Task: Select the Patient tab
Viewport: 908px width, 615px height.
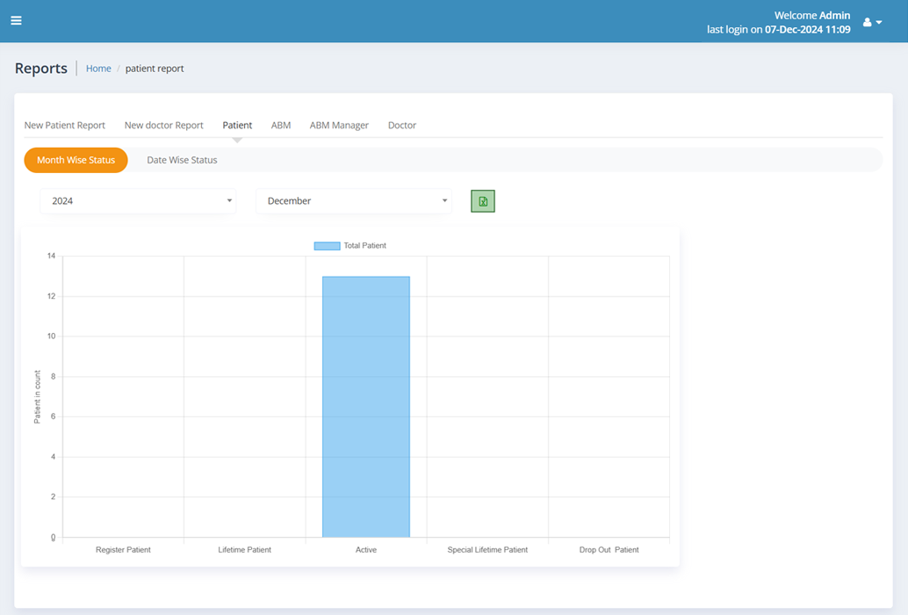Action: coord(237,125)
